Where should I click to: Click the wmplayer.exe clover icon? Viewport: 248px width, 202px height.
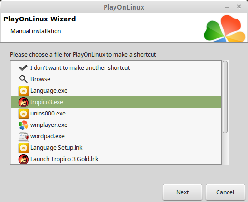23,125
